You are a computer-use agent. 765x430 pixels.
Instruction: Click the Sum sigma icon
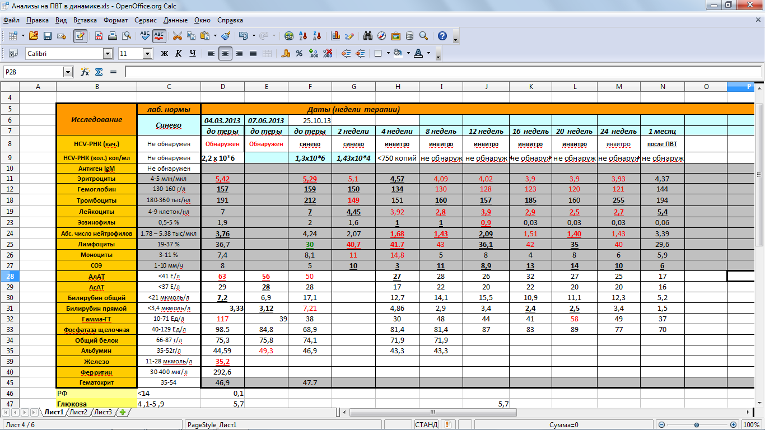[x=99, y=72]
